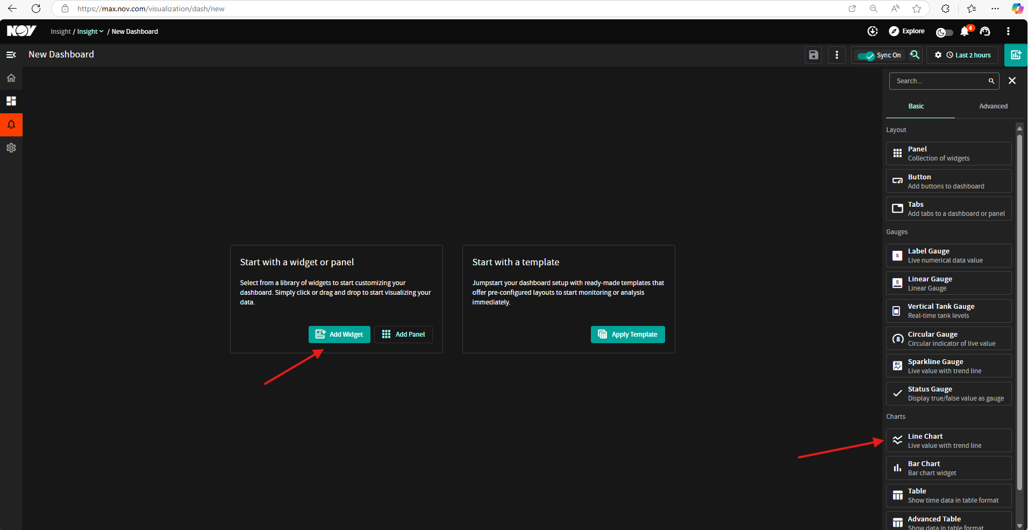Select the Tabs widget

pyautogui.click(x=949, y=209)
